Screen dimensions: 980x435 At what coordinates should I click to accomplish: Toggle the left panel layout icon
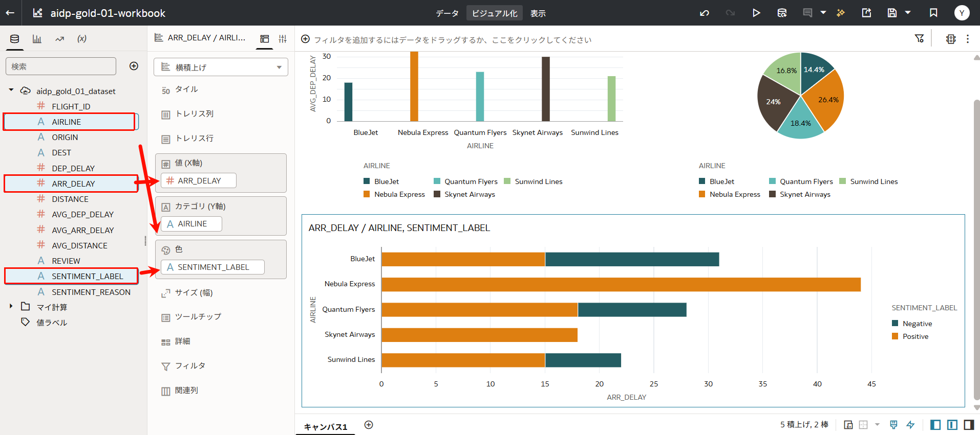point(935,425)
